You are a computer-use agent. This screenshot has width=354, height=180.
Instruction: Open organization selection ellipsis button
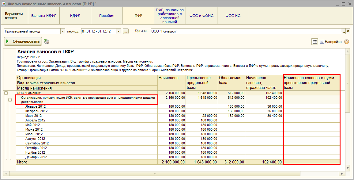click(343, 31)
